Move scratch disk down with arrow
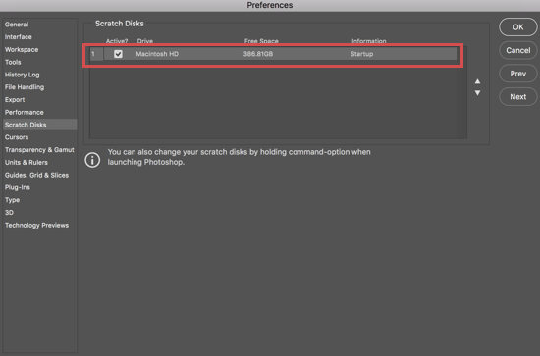The image size is (540, 356). (x=477, y=93)
